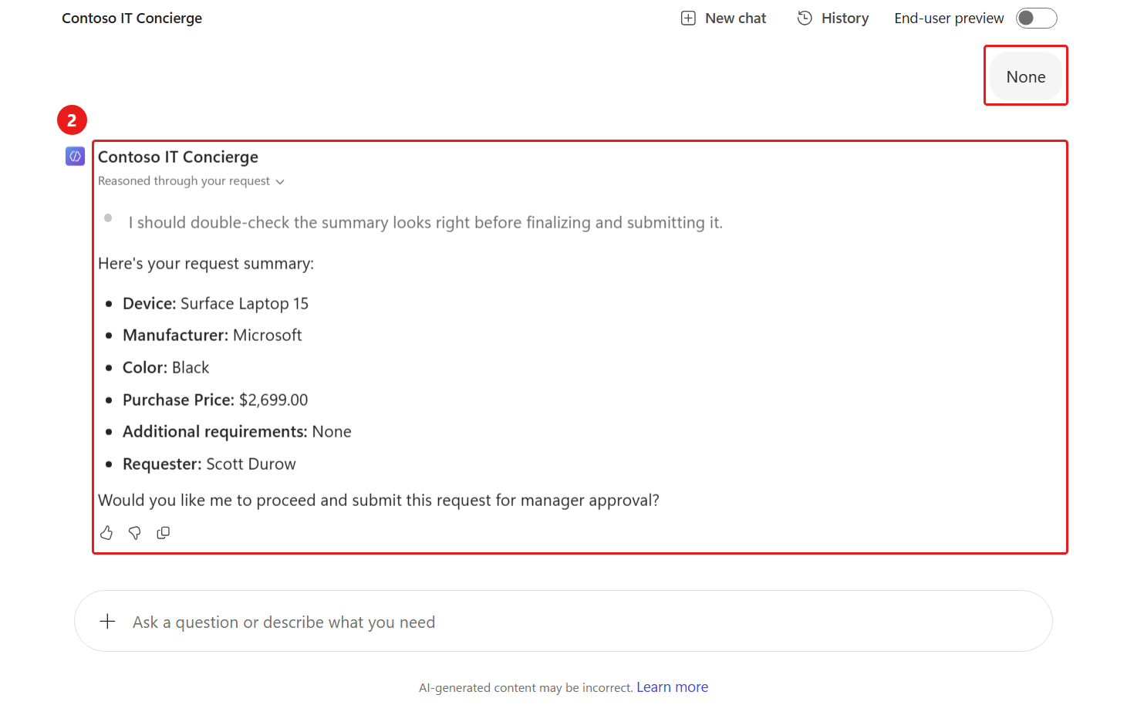Click the 'Here's your request summary:' text
The height and width of the screenshot is (705, 1127).
(206, 264)
